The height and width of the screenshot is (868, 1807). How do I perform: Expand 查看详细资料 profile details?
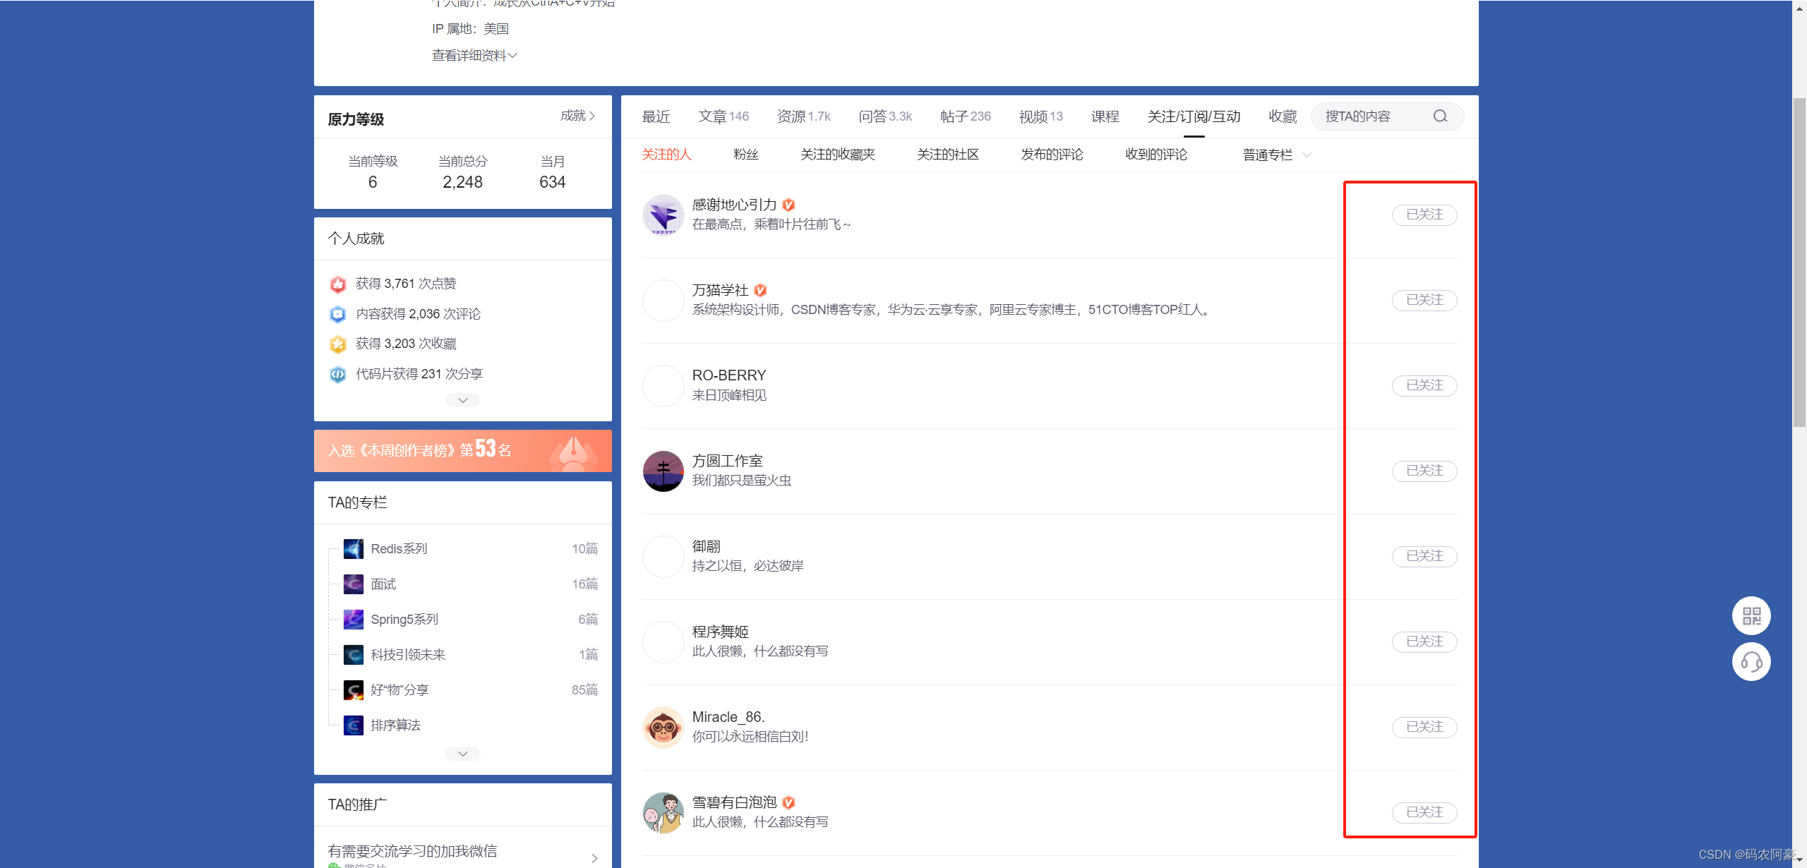tap(474, 56)
